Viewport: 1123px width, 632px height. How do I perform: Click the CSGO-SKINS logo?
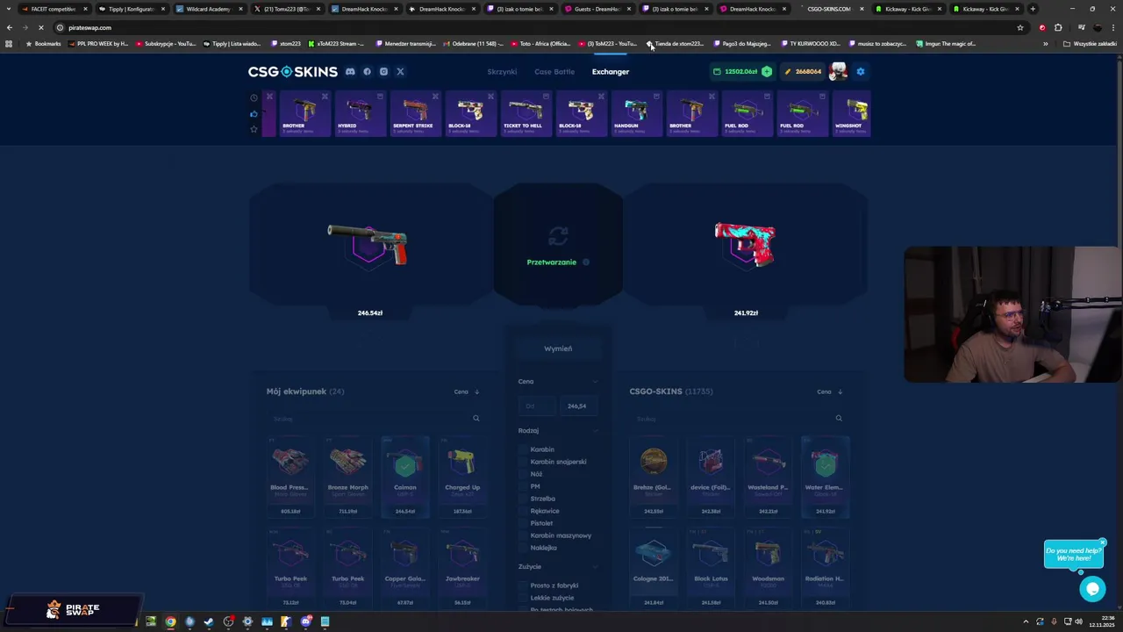(292, 71)
